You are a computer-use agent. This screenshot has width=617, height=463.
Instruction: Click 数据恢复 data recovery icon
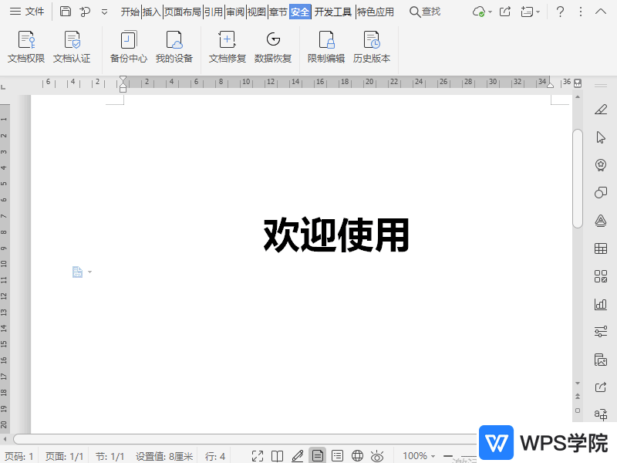273,47
